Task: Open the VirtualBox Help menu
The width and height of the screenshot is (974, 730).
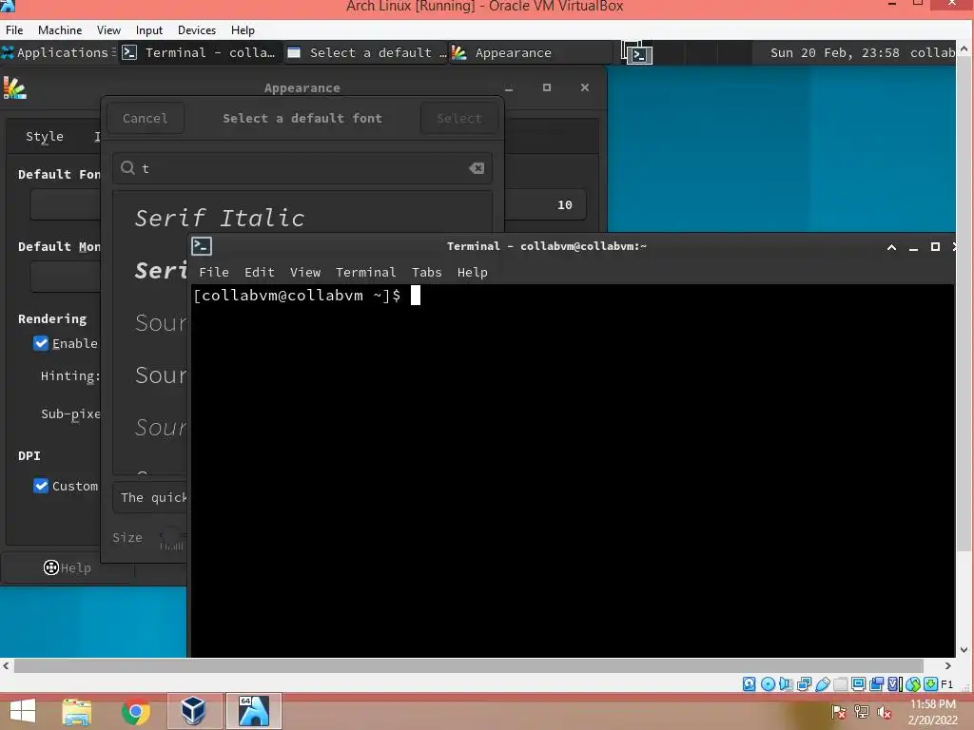Action: click(x=243, y=29)
